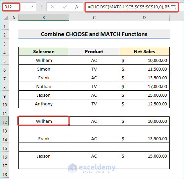Select result cell 'Jaxson' in row 16

point(44,156)
